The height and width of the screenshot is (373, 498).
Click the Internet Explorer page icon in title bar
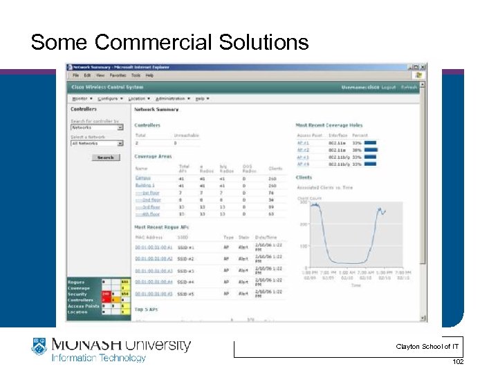pyautogui.click(x=70, y=67)
